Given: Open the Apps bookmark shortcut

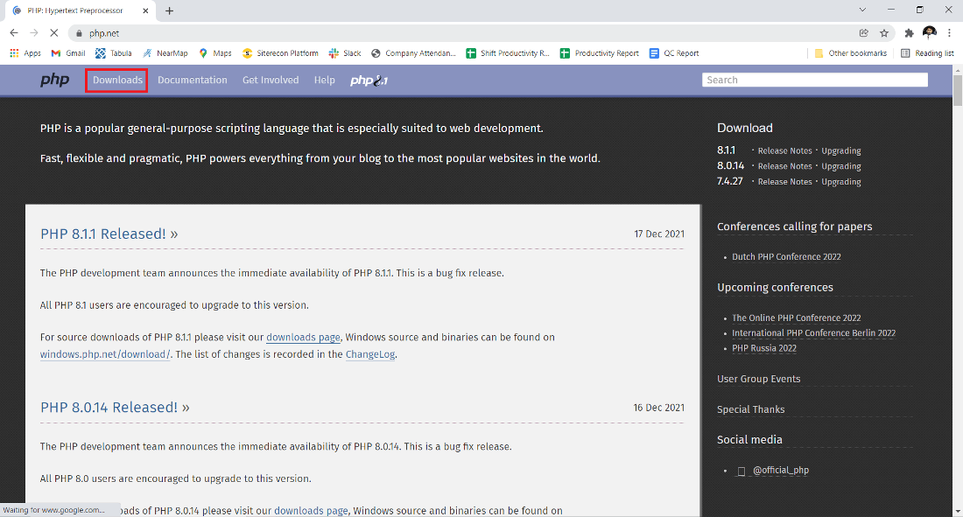Looking at the screenshot, I should click(25, 53).
